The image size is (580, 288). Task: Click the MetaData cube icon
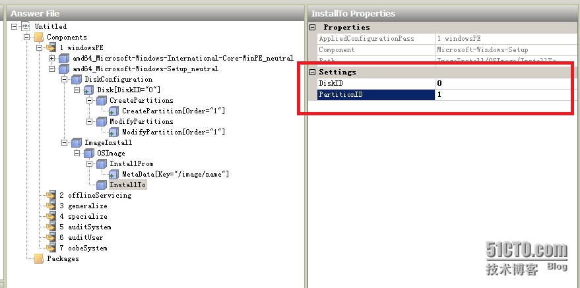(x=114, y=174)
